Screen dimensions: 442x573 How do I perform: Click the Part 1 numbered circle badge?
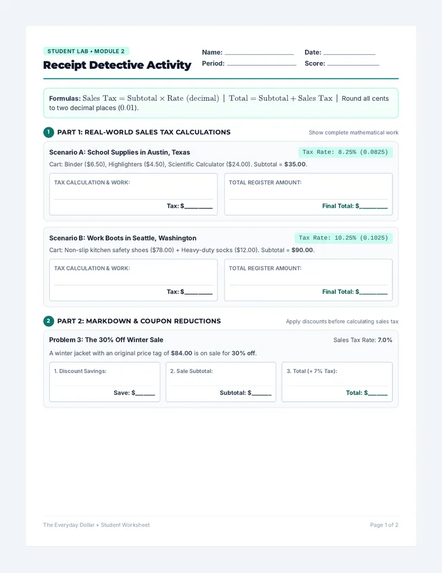click(x=48, y=132)
